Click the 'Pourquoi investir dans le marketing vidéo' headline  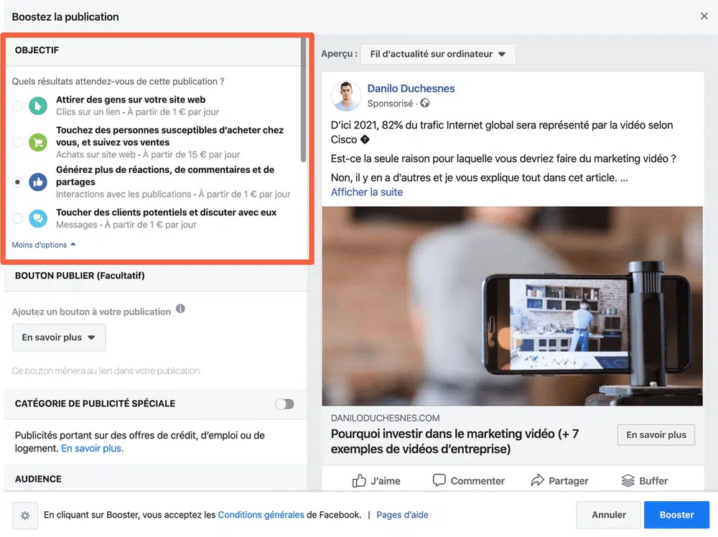click(x=454, y=441)
